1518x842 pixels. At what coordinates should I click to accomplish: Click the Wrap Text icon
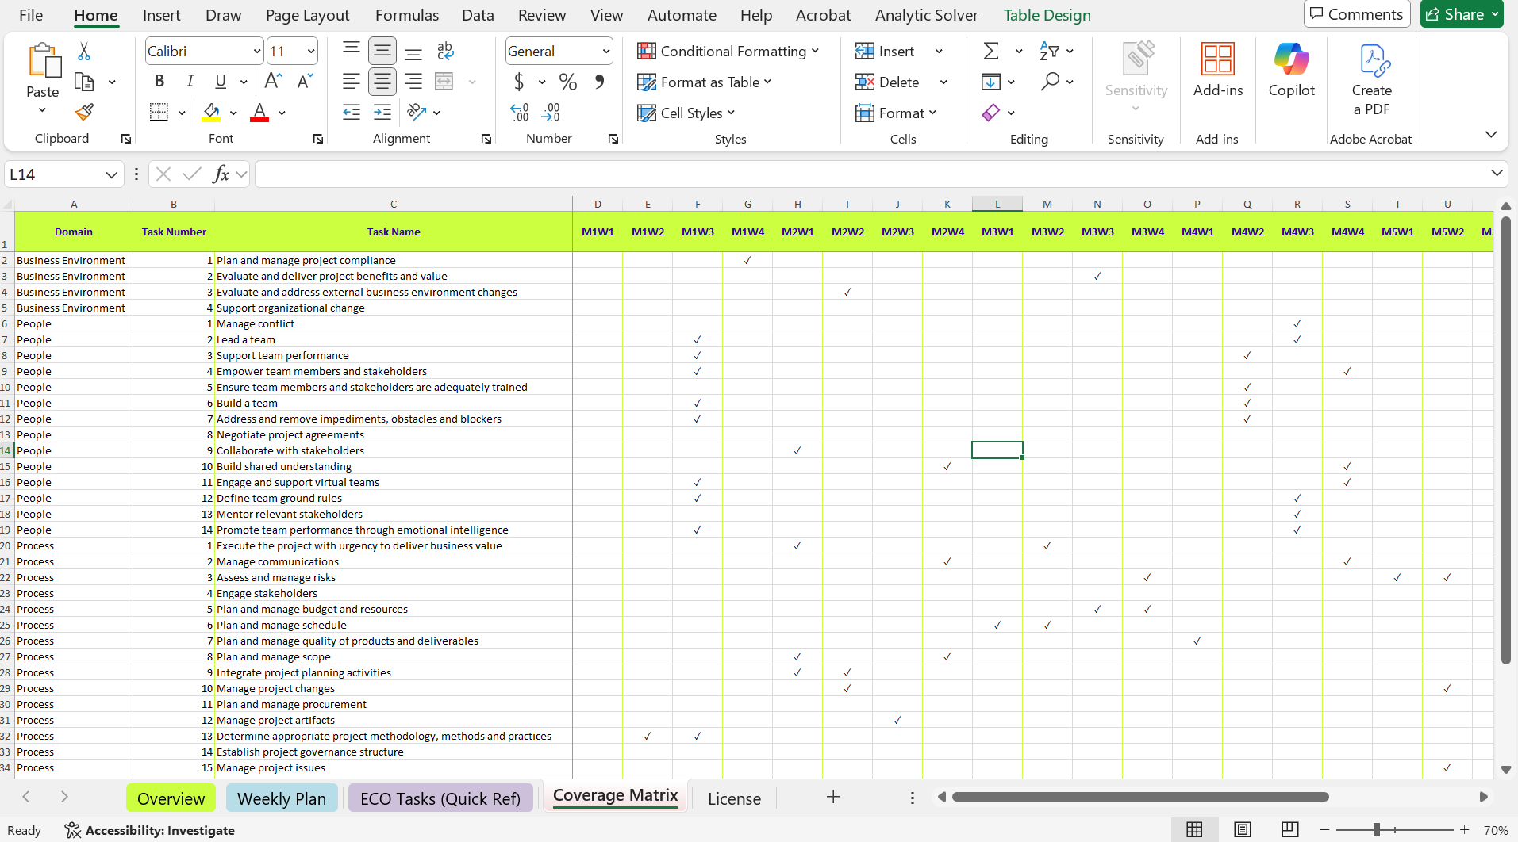point(445,52)
